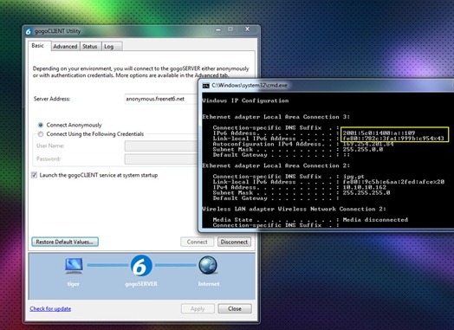Screen dimensions: 454x330
Task: Click the Close button at bottom
Action: pyautogui.click(x=235, y=308)
